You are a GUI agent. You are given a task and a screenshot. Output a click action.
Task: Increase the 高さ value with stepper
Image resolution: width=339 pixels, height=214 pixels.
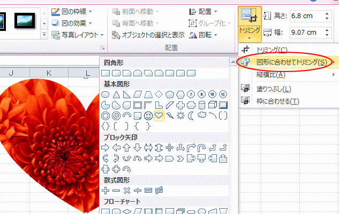(327, 14)
